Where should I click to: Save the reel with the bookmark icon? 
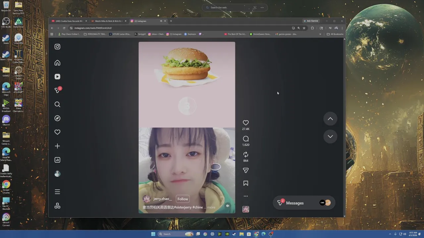[246, 183]
